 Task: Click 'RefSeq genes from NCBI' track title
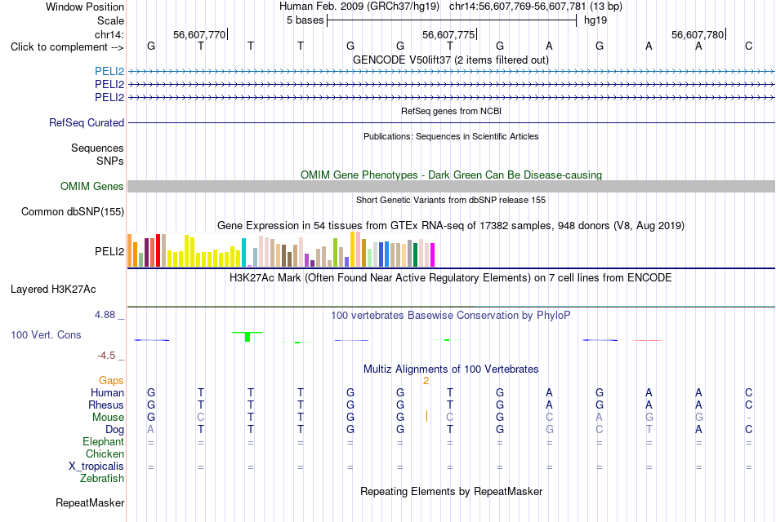pyautogui.click(x=451, y=111)
